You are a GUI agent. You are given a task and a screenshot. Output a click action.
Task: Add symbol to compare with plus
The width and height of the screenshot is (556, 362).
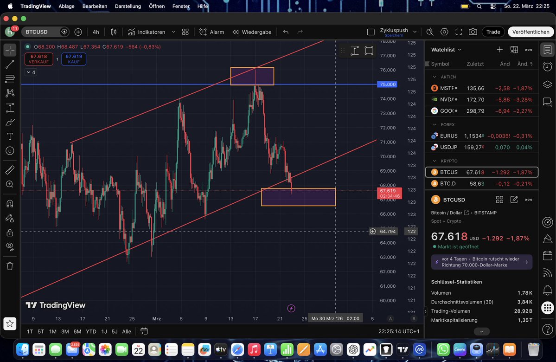tap(78, 32)
